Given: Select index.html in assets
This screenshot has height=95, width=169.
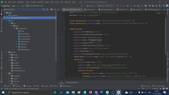Looking at the screenshot, I should click(17, 68).
